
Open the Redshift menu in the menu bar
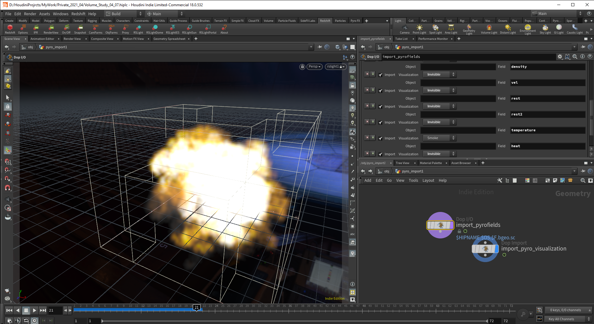tap(78, 13)
